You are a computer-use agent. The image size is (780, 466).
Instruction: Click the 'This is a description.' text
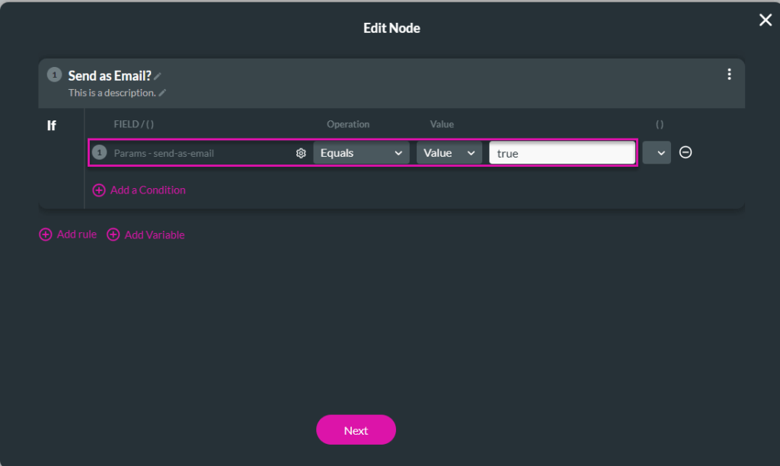(x=112, y=93)
